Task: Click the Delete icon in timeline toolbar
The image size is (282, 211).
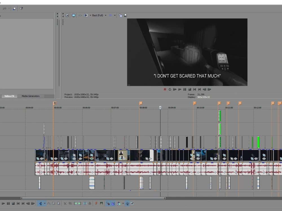Action: coord(65,203)
